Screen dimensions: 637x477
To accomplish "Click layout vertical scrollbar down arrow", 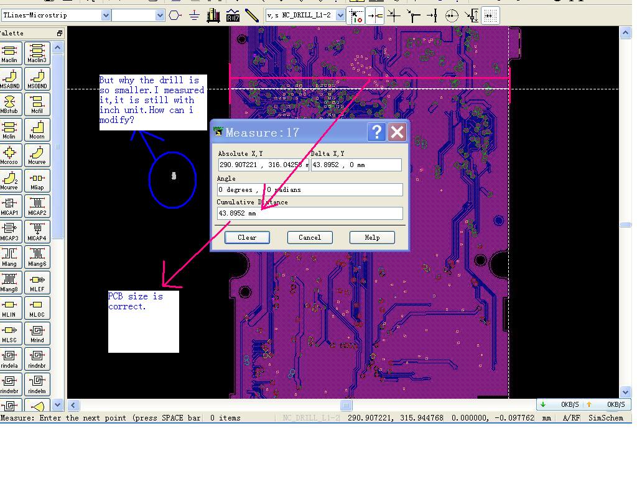I will pyautogui.click(x=625, y=393).
